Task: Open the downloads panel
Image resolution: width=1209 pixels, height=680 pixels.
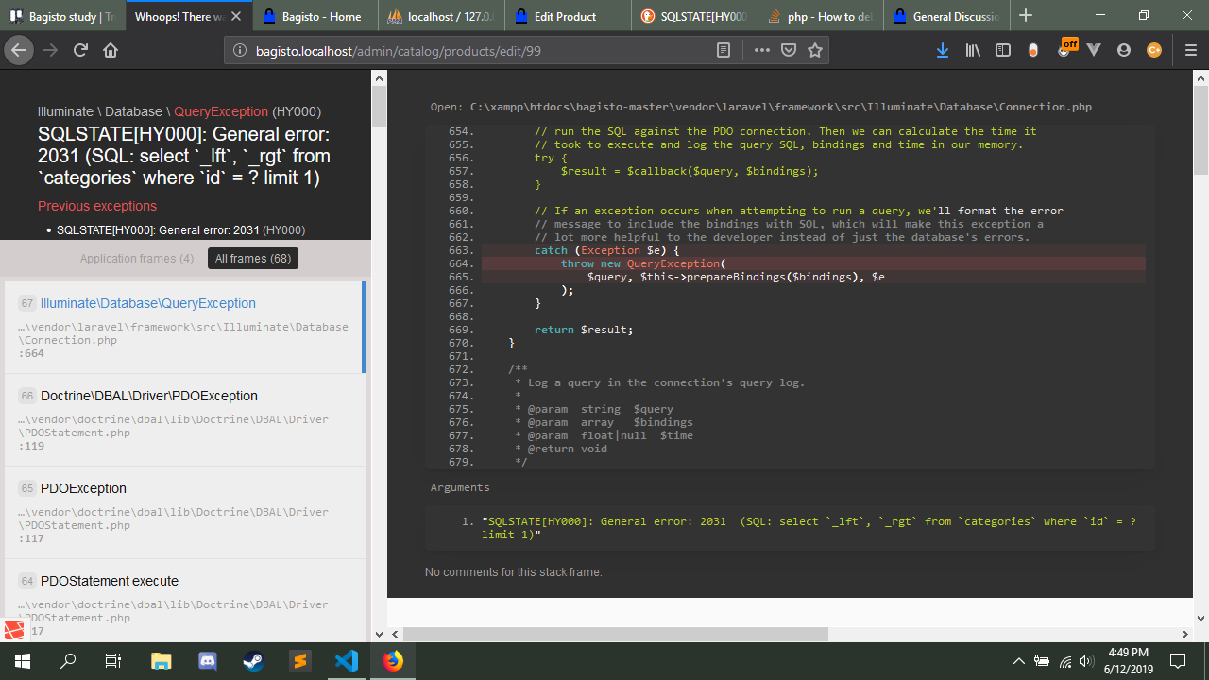Action: pyautogui.click(x=943, y=50)
